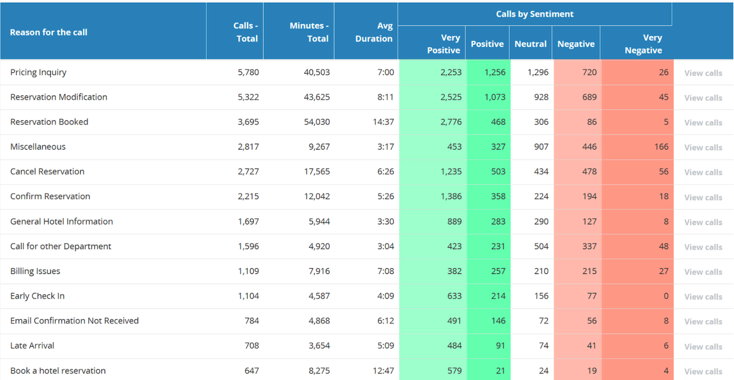
Task: Open View calls for Billing Issues
Action: pos(703,272)
